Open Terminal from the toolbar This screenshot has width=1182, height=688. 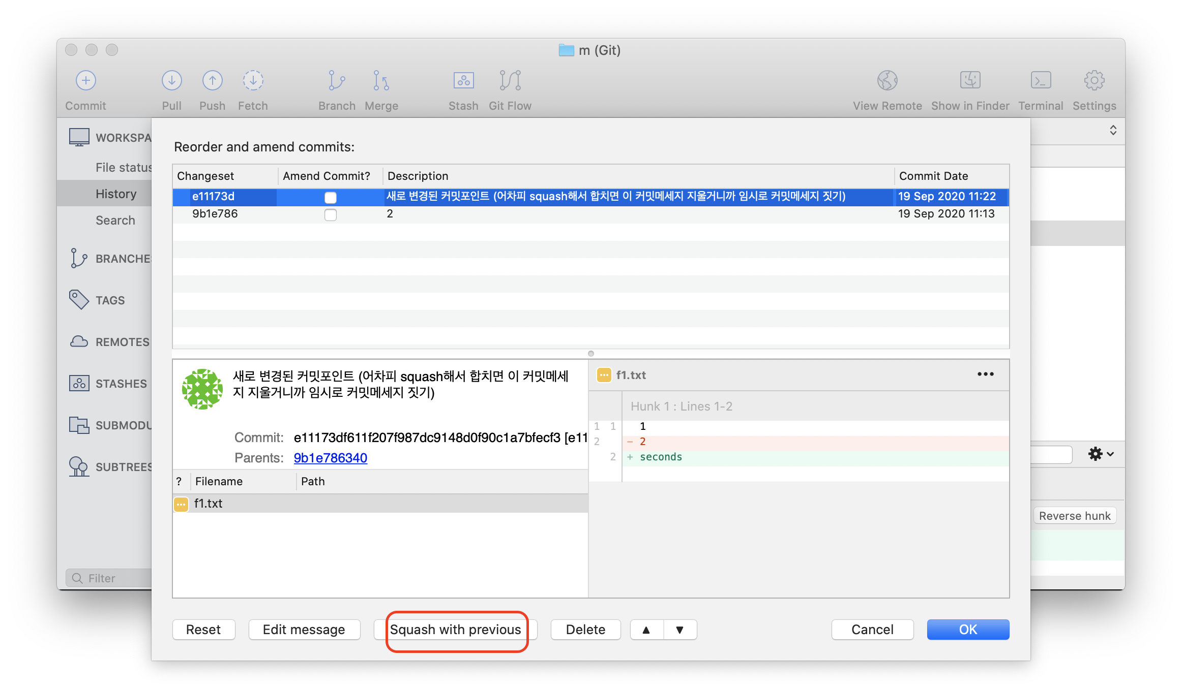(x=1041, y=80)
